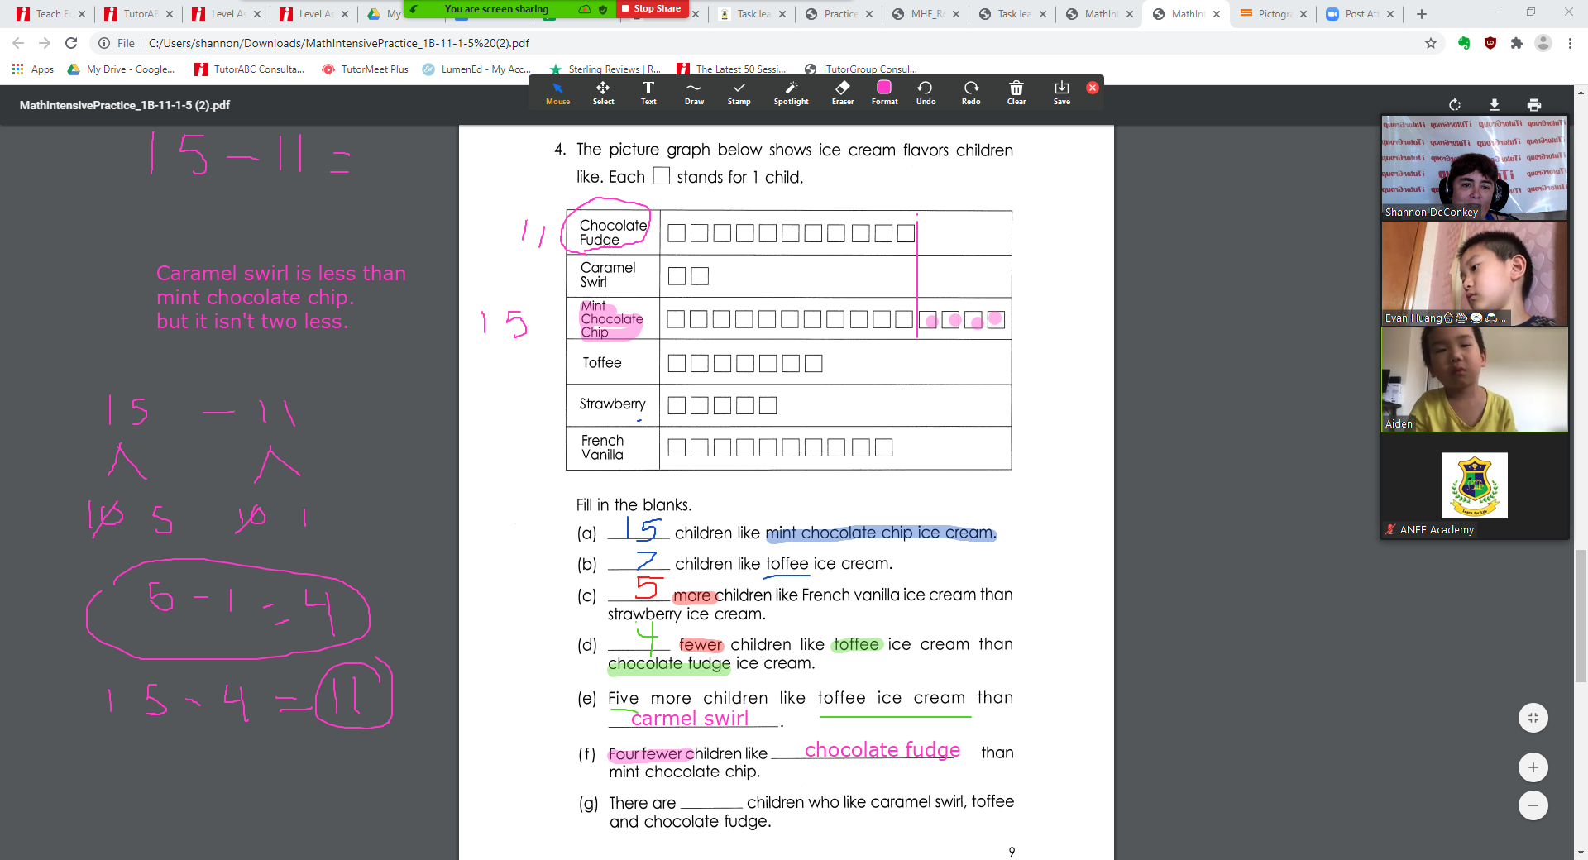This screenshot has width=1588, height=860.
Task: Select the Mouse annotation tool
Action: 557,93
